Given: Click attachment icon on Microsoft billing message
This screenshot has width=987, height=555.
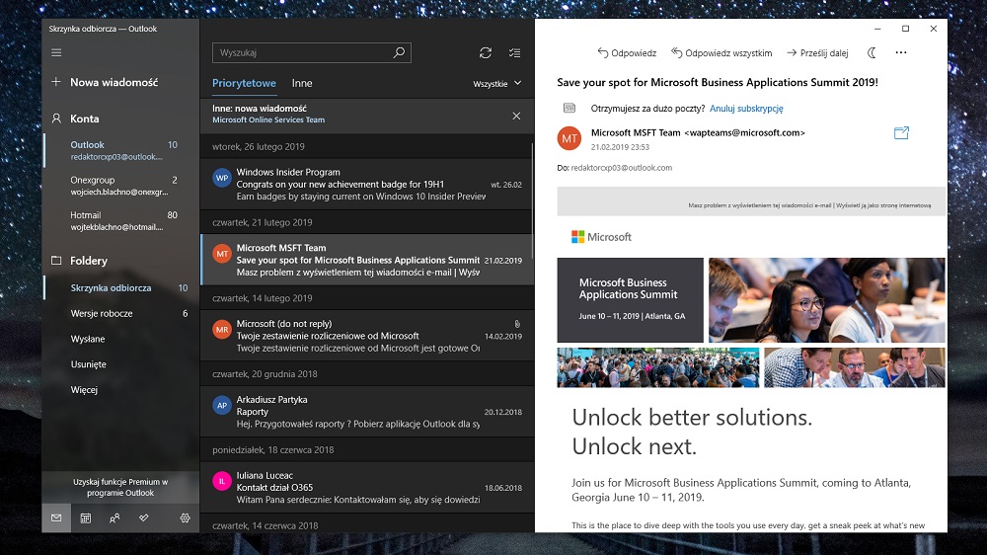Looking at the screenshot, I should tap(517, 324).
